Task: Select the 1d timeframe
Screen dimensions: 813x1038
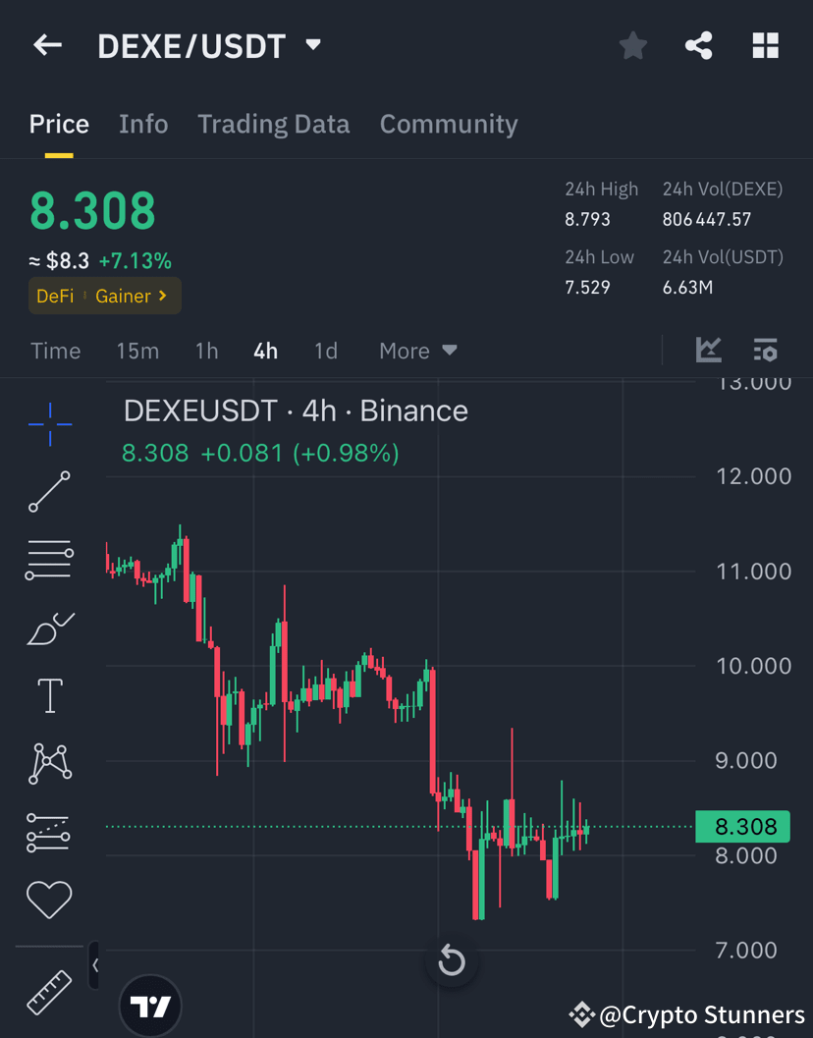Action: click(x=325, y=351)
